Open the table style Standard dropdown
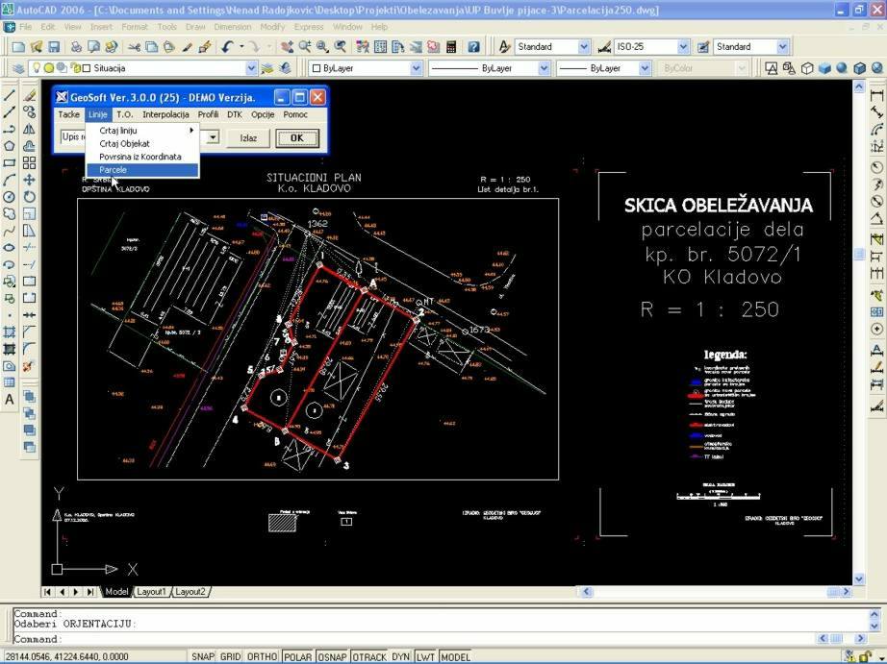Image resolution: width=887 pixels, height=664 pixels. pos(782,47)
